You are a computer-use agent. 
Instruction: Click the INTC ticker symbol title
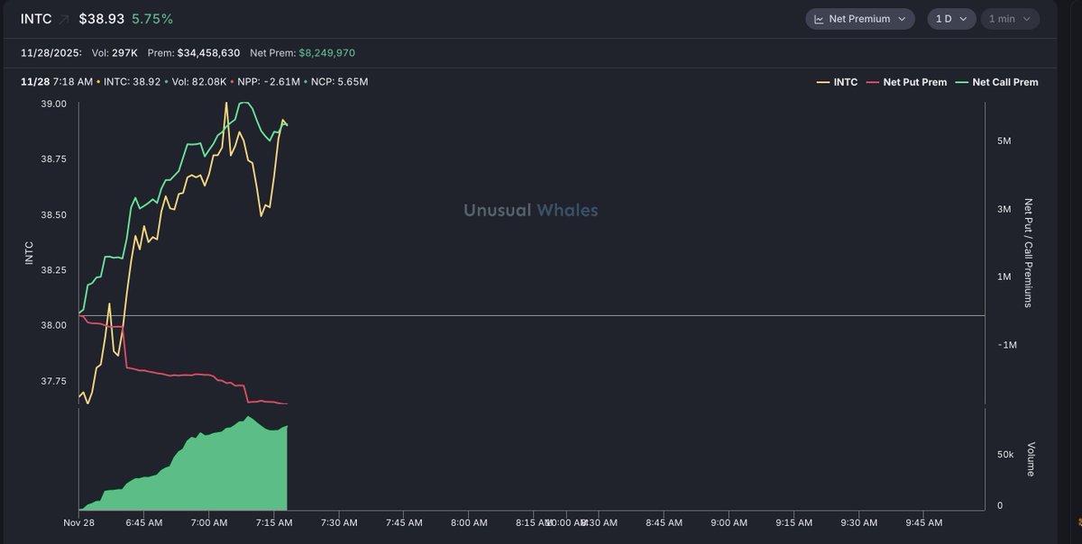coord(36,19)
